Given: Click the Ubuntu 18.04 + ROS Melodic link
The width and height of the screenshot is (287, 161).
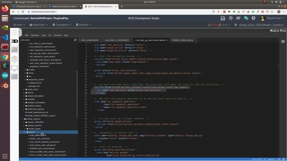Looking at the screenshot, I should pyautogui.click(x=261, y=25).
